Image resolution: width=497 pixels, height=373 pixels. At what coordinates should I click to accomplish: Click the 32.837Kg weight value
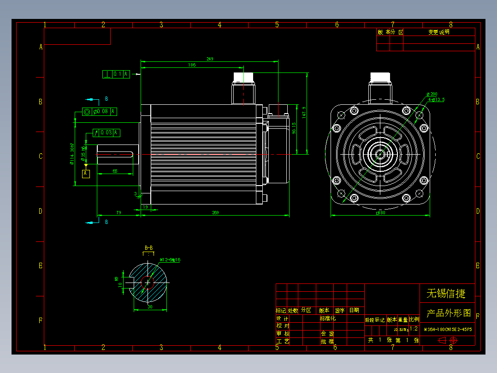coord(401,330)
